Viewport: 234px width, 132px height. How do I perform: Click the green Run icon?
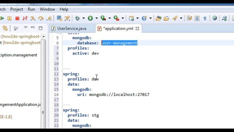pyautogui.click(x=90, y=18)
